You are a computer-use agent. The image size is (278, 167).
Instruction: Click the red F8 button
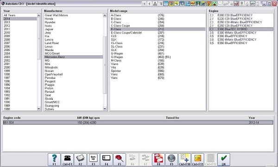(158, 160)
